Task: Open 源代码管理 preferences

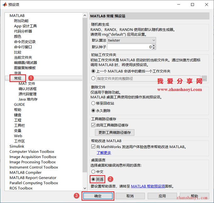Action: [x=27, y=94]
